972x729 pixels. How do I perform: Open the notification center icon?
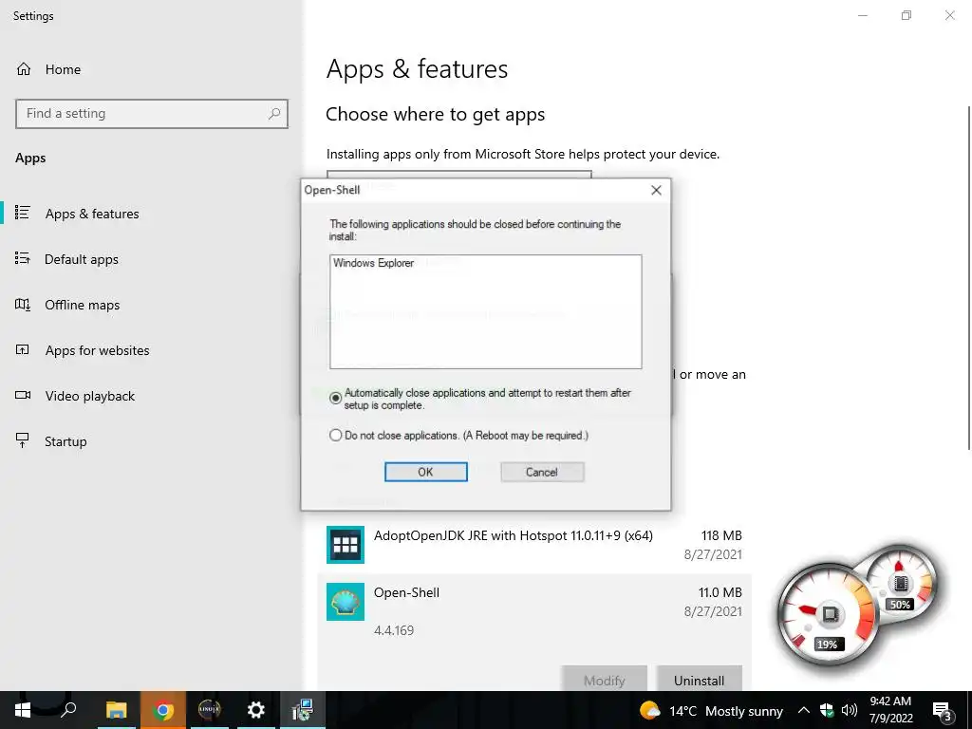click(942, 710)
